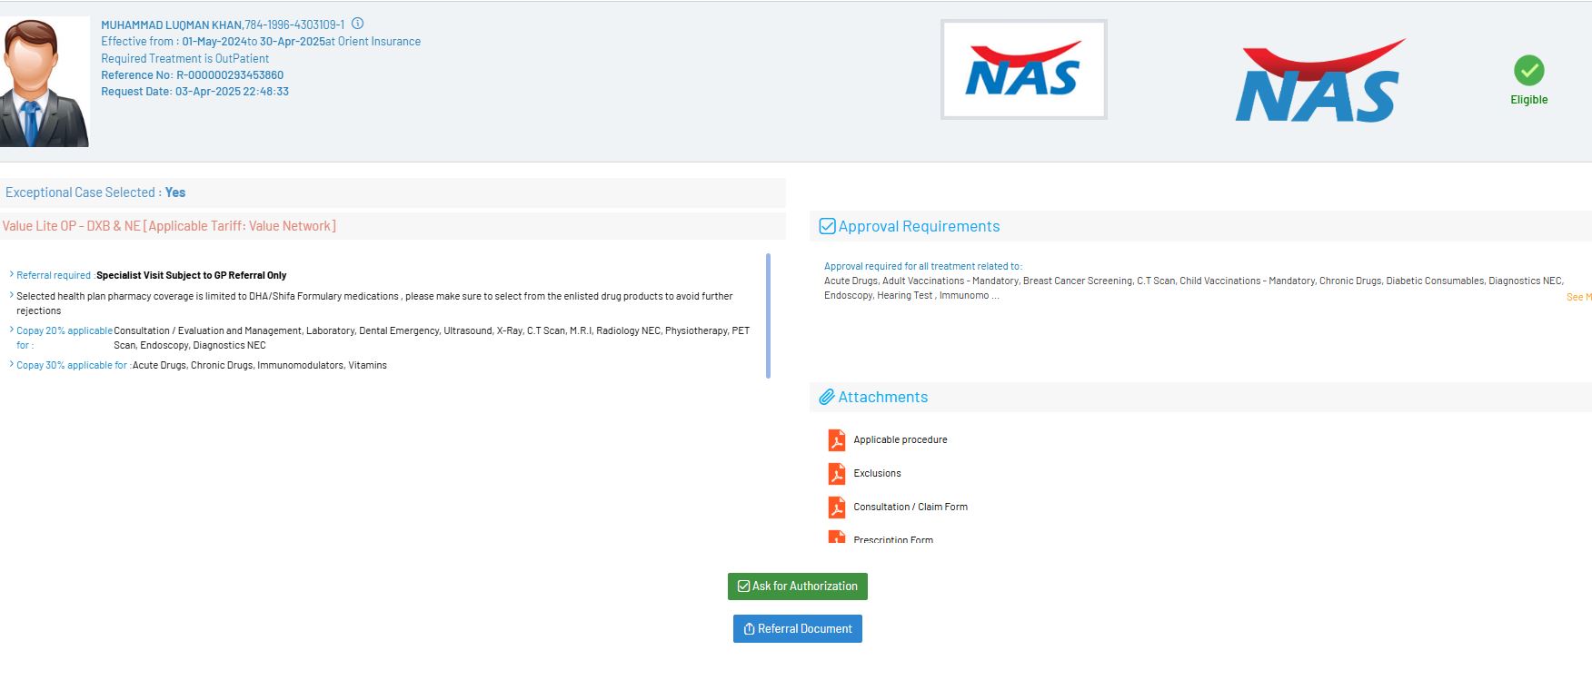Image resolution: width=1592 pixels, height=680 pixels.
Task: Click the Referral required label
Action: point(55,275)
